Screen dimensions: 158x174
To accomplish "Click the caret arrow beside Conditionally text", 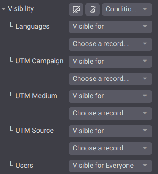I will [x=145, y=9].
